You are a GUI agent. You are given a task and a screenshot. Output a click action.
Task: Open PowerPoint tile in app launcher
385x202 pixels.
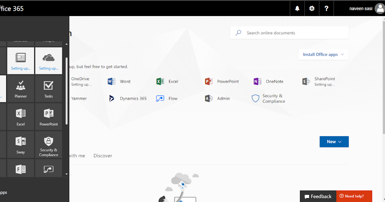[x=48, y=116]
